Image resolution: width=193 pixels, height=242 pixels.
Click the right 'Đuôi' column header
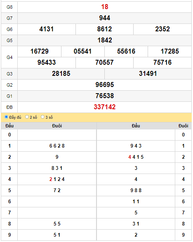[x=183, y=126]
